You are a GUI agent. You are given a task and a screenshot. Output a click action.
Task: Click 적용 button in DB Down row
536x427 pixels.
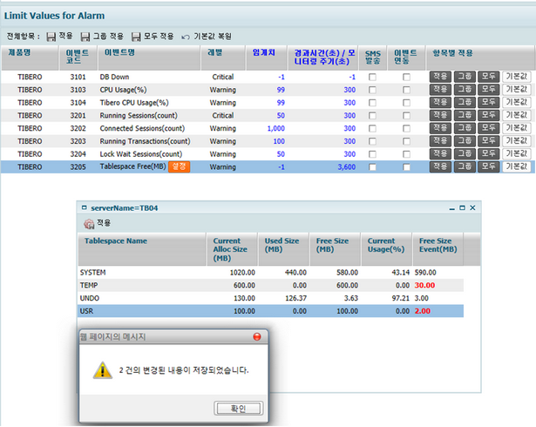440,77
